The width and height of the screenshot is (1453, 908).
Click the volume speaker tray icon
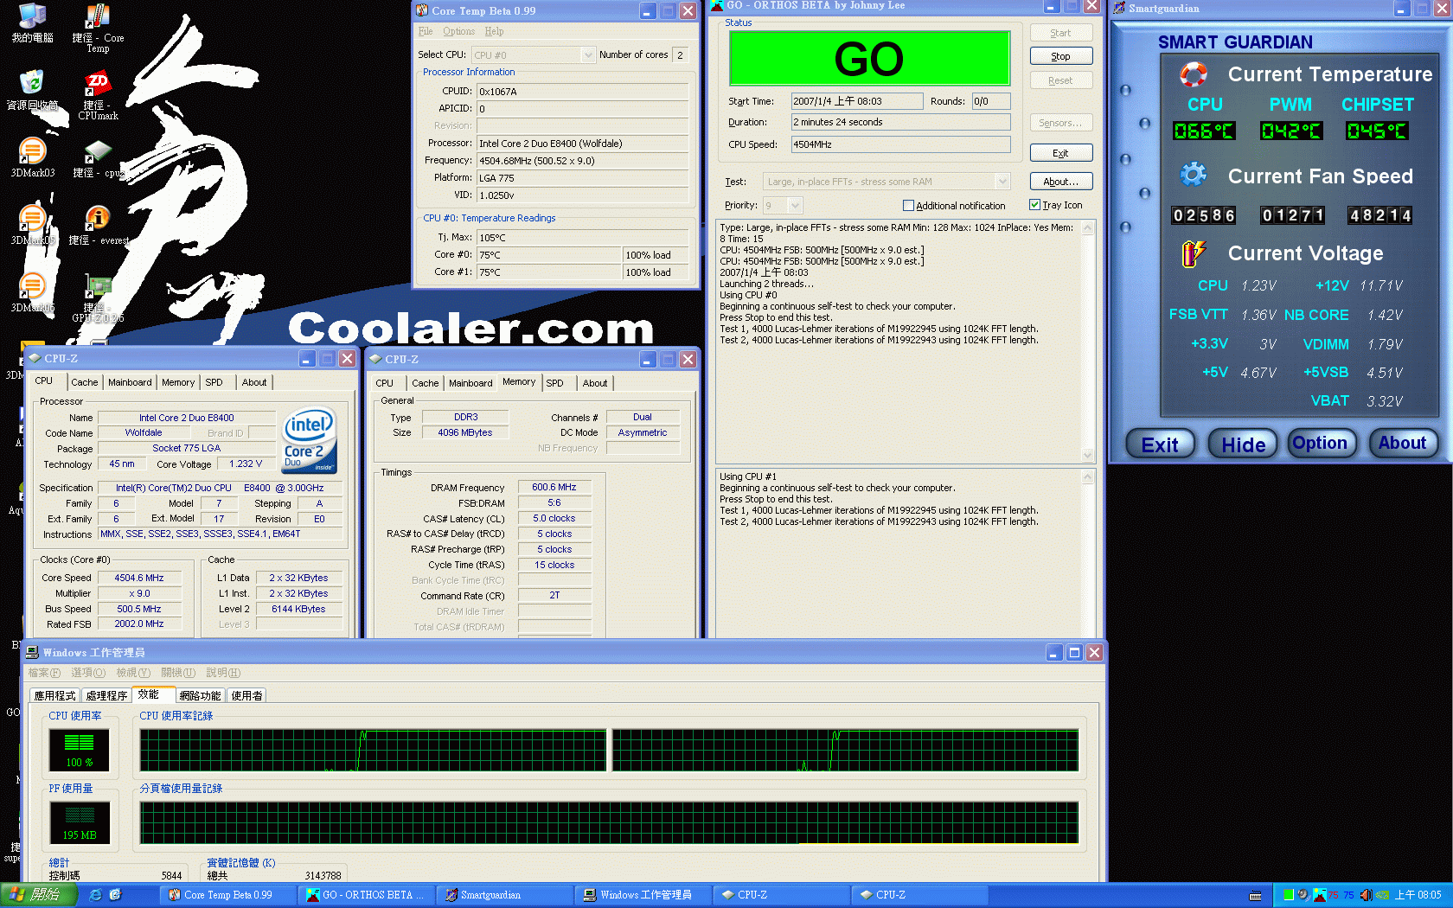pos(1366,895)
